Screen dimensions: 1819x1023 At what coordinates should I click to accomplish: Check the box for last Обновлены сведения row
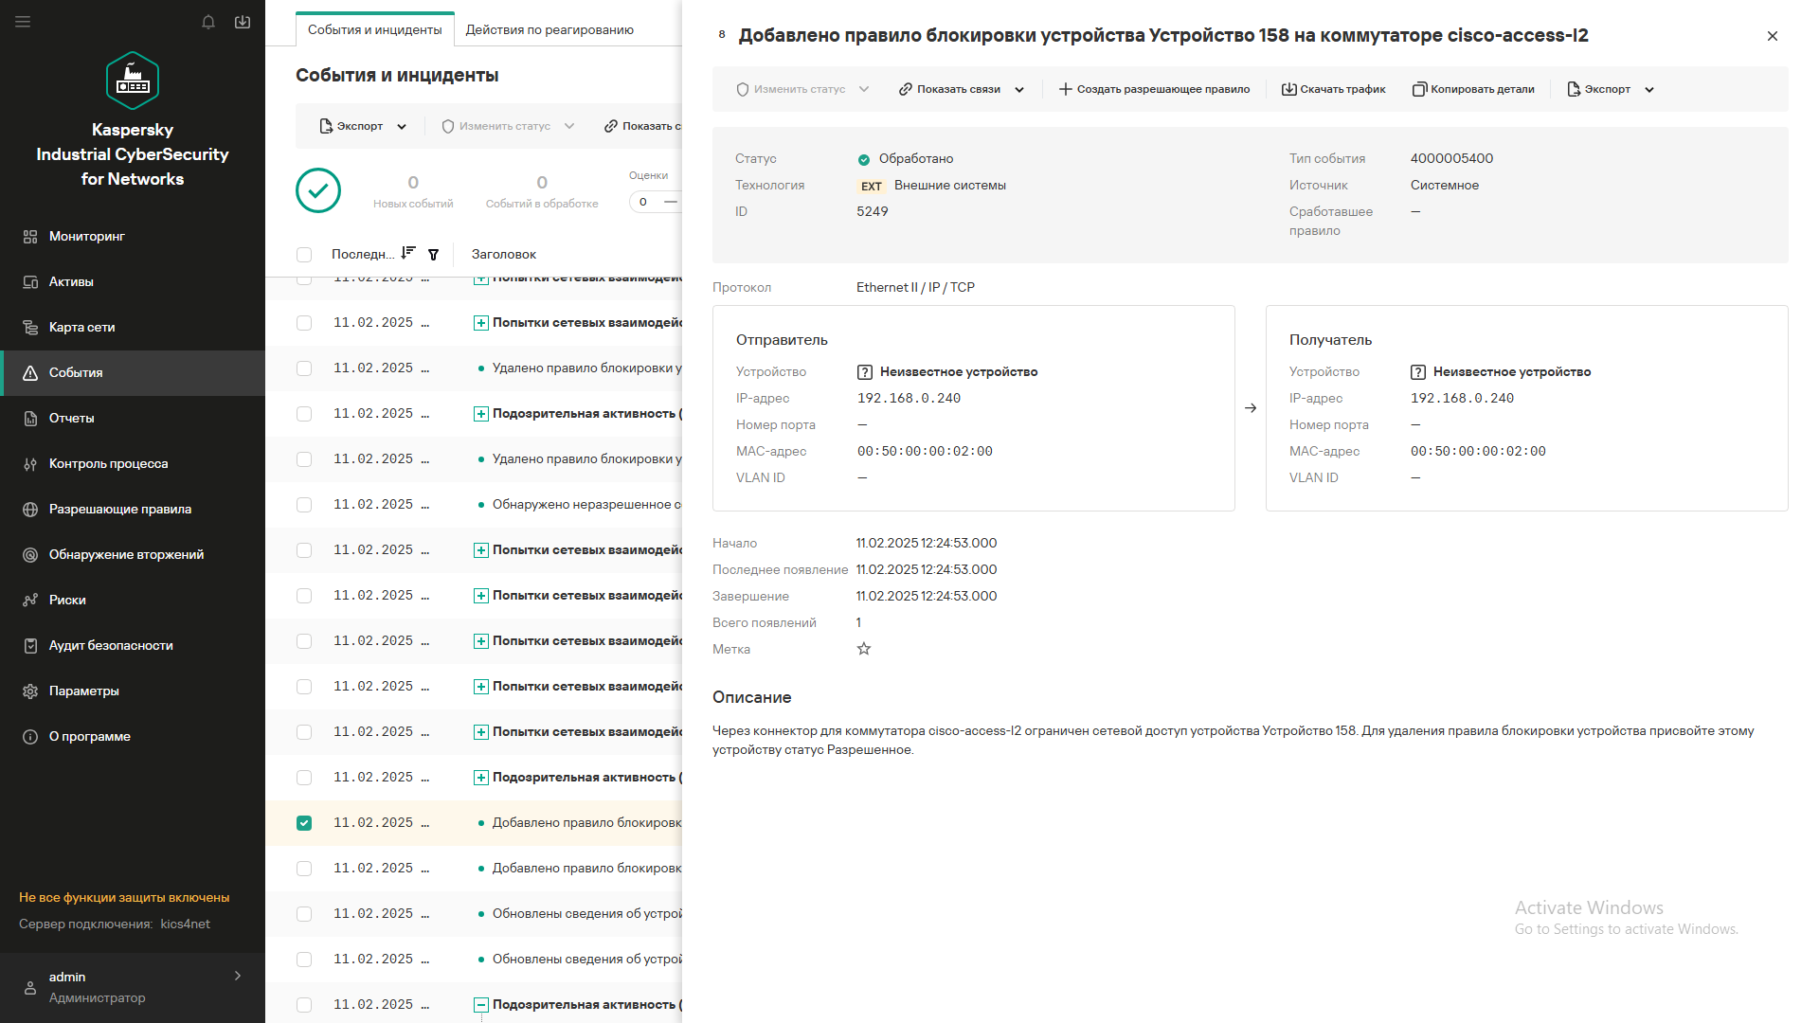(304, 960)
